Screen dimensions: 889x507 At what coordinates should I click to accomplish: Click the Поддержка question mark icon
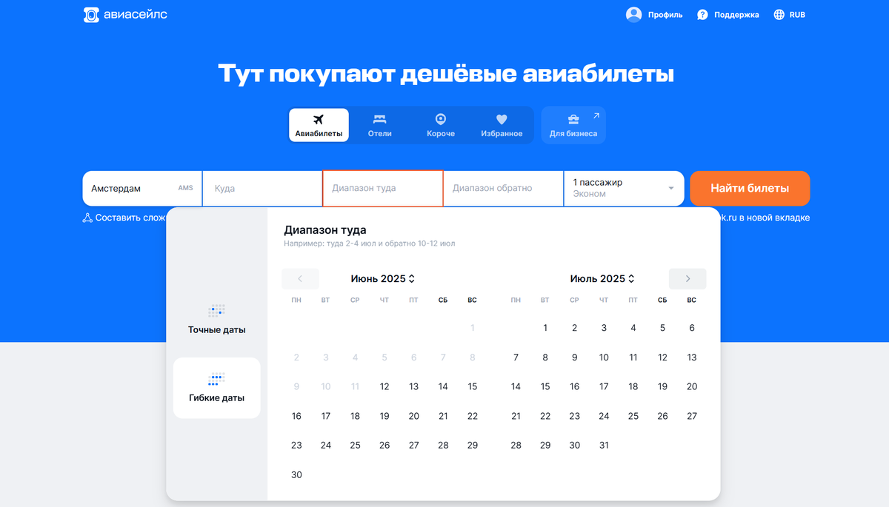pyautogui.click(x=702, y=15)
